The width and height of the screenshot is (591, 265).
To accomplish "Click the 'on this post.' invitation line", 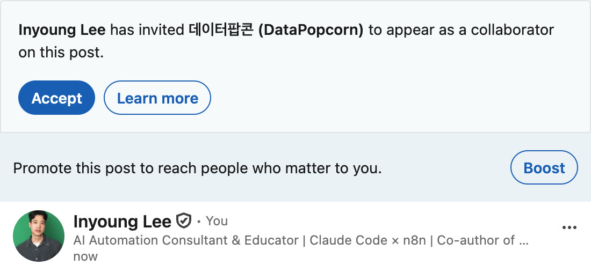I will (x=61, y=53).
